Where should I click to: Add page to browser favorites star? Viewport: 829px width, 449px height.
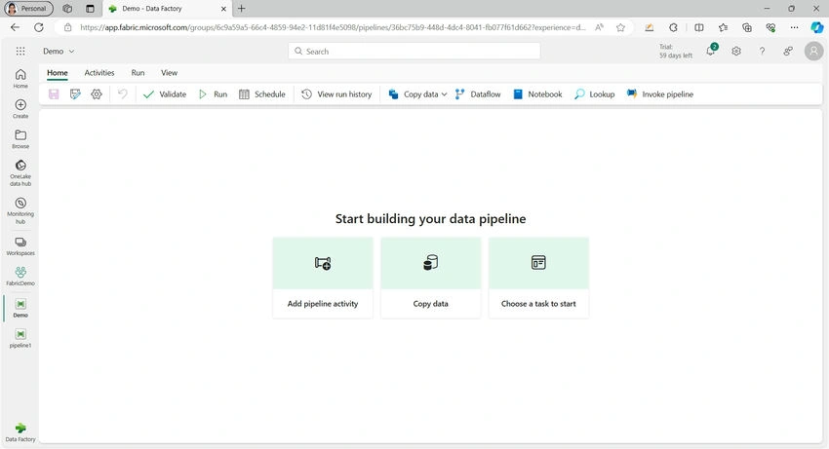[x=620, y=27]
